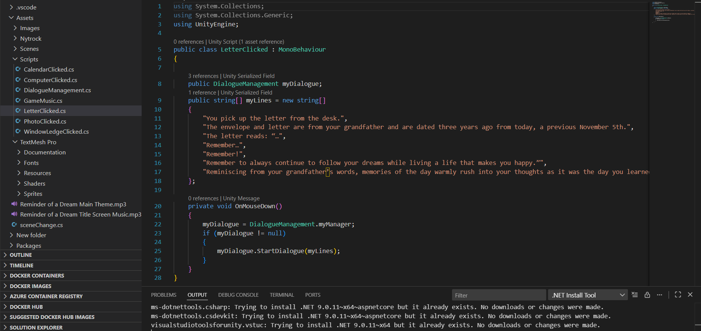
Task: Collapse the TextMesh Pro folder
Action: [15, 142]
